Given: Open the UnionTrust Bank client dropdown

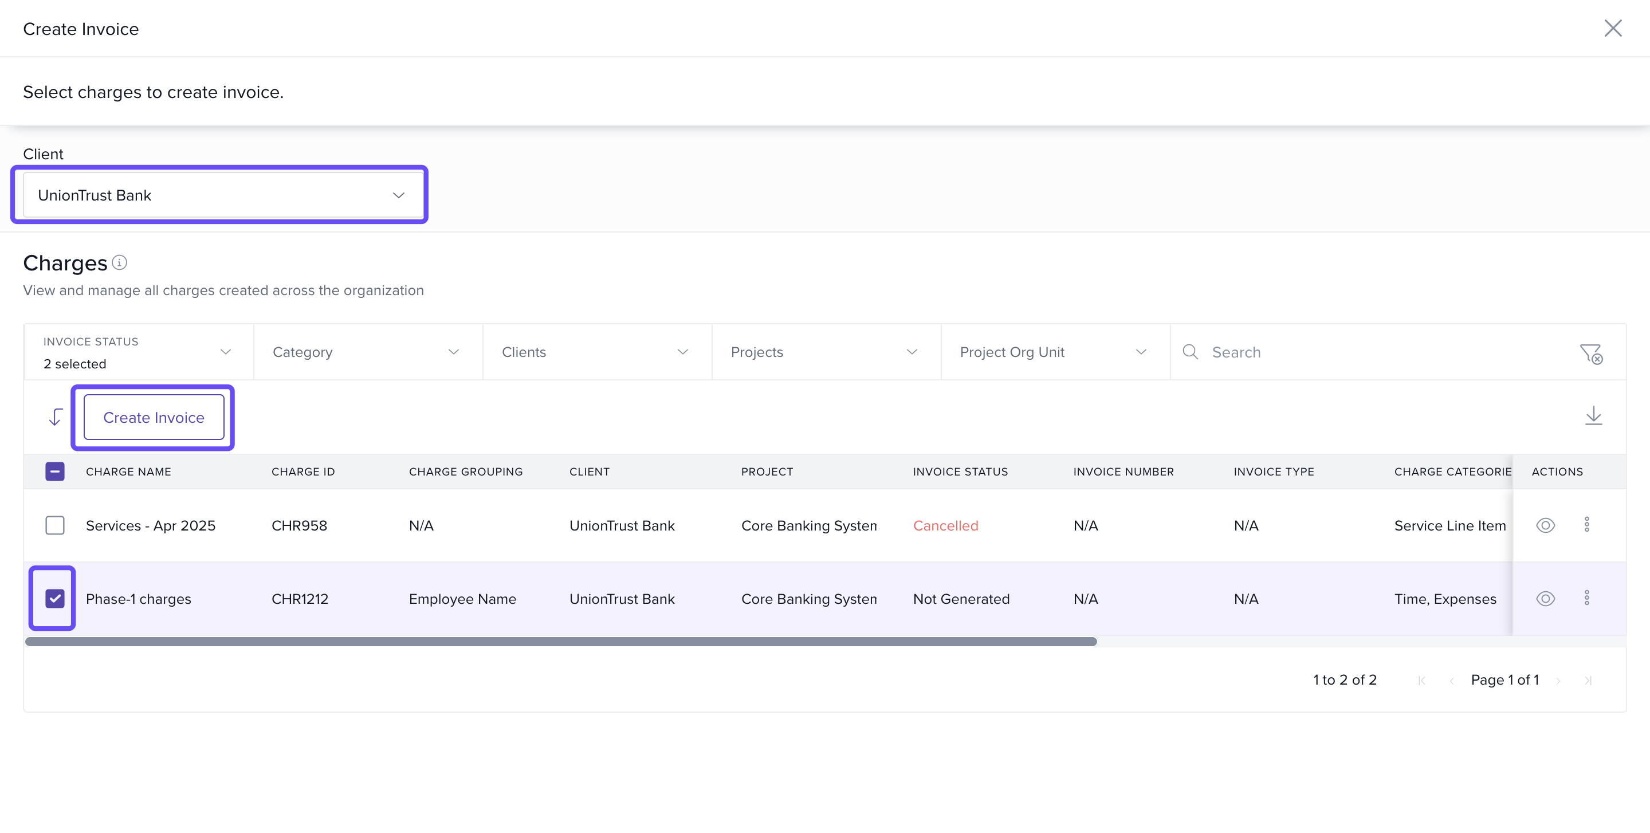Looking at the screenshot, I should [219, 195].
